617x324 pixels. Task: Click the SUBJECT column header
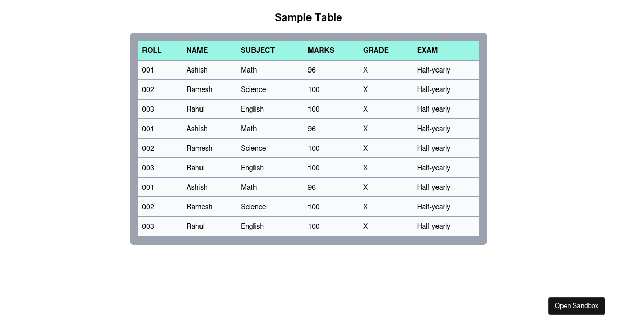pyautogui.click(x=258, y=50)
